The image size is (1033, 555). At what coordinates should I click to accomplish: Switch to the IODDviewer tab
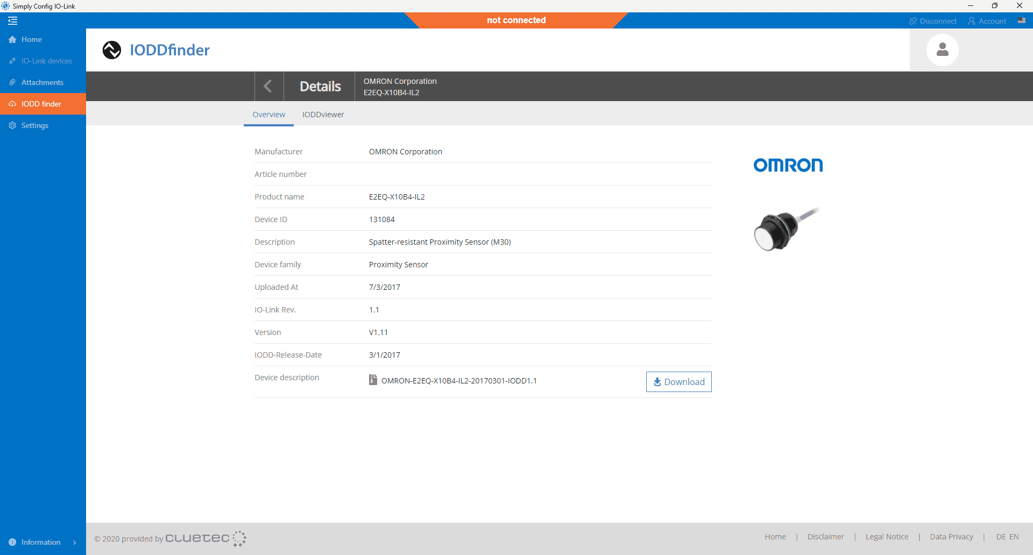[323, 114]
